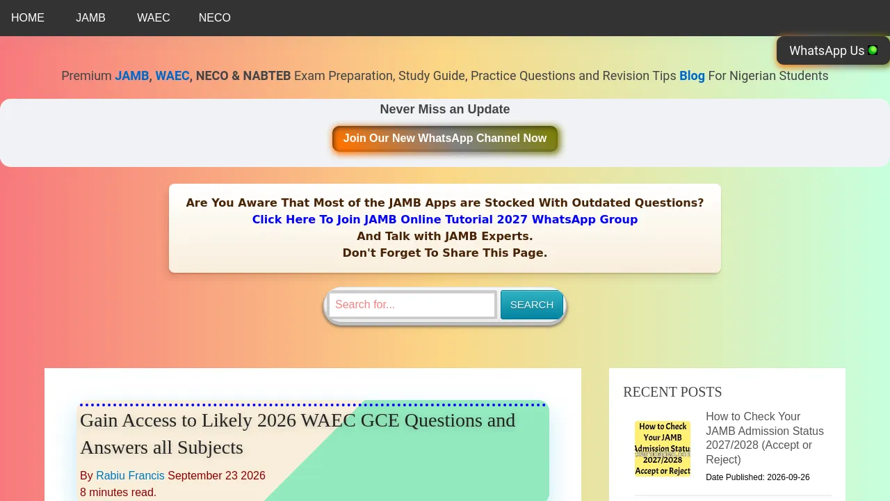Open the Likely 2026 WAEC GCE Questions article title

298,434
